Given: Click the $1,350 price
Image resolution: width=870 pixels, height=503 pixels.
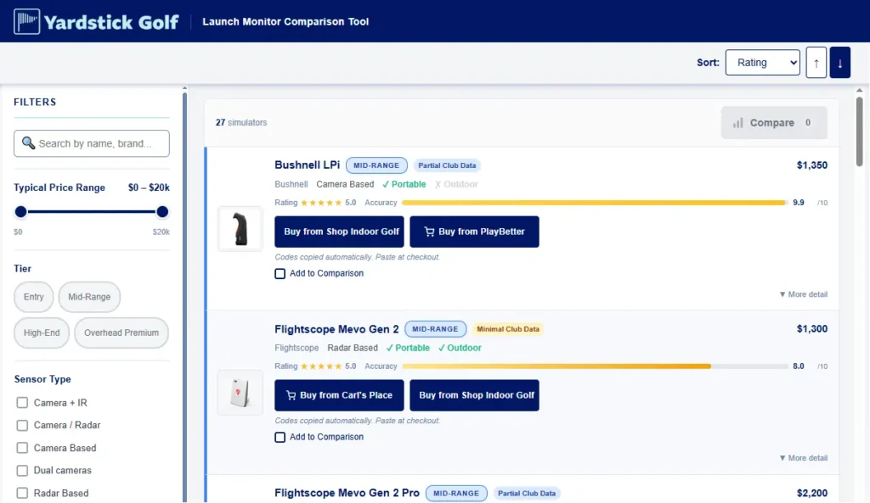Looking at the screenshot, I should pos(811,165).
